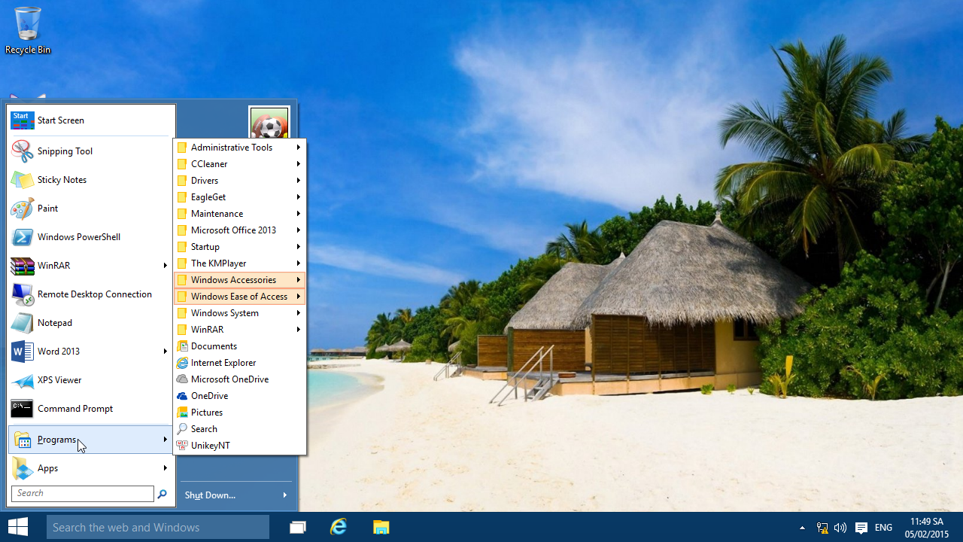The height and width of the screenshot is (542, 963).
Task: Open XPS Viewer by its icon
Action: tap(22, 380)
